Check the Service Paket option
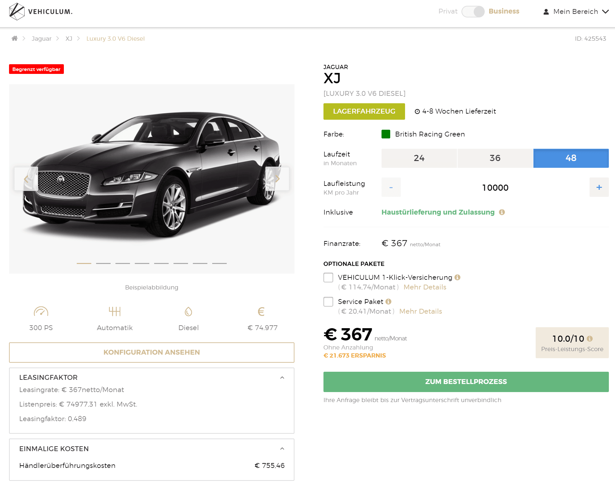The height and width of the screenshot is (485, 615). (x=328, y=302)
